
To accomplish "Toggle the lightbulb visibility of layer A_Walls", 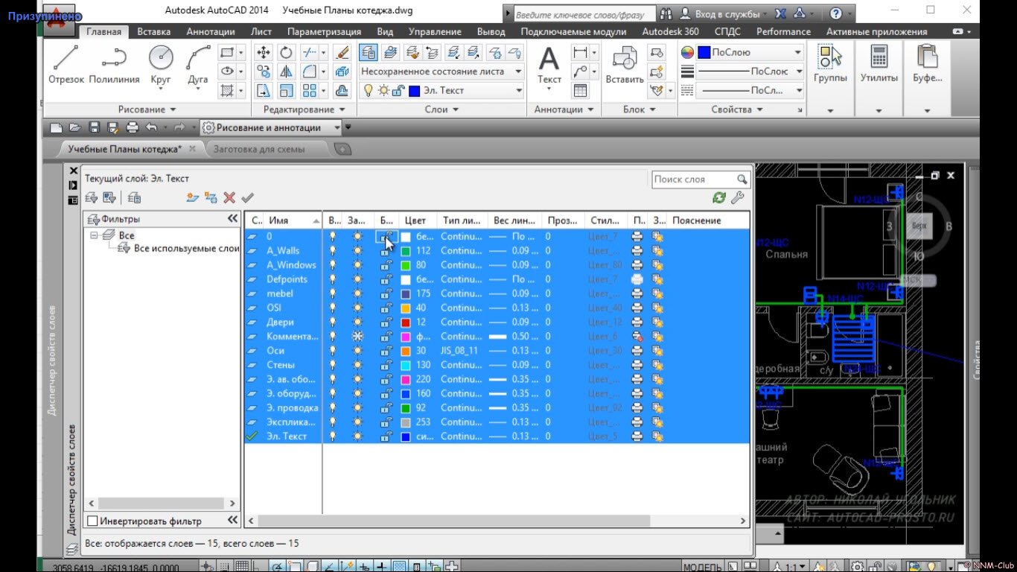I will click(x=333, y=251).
